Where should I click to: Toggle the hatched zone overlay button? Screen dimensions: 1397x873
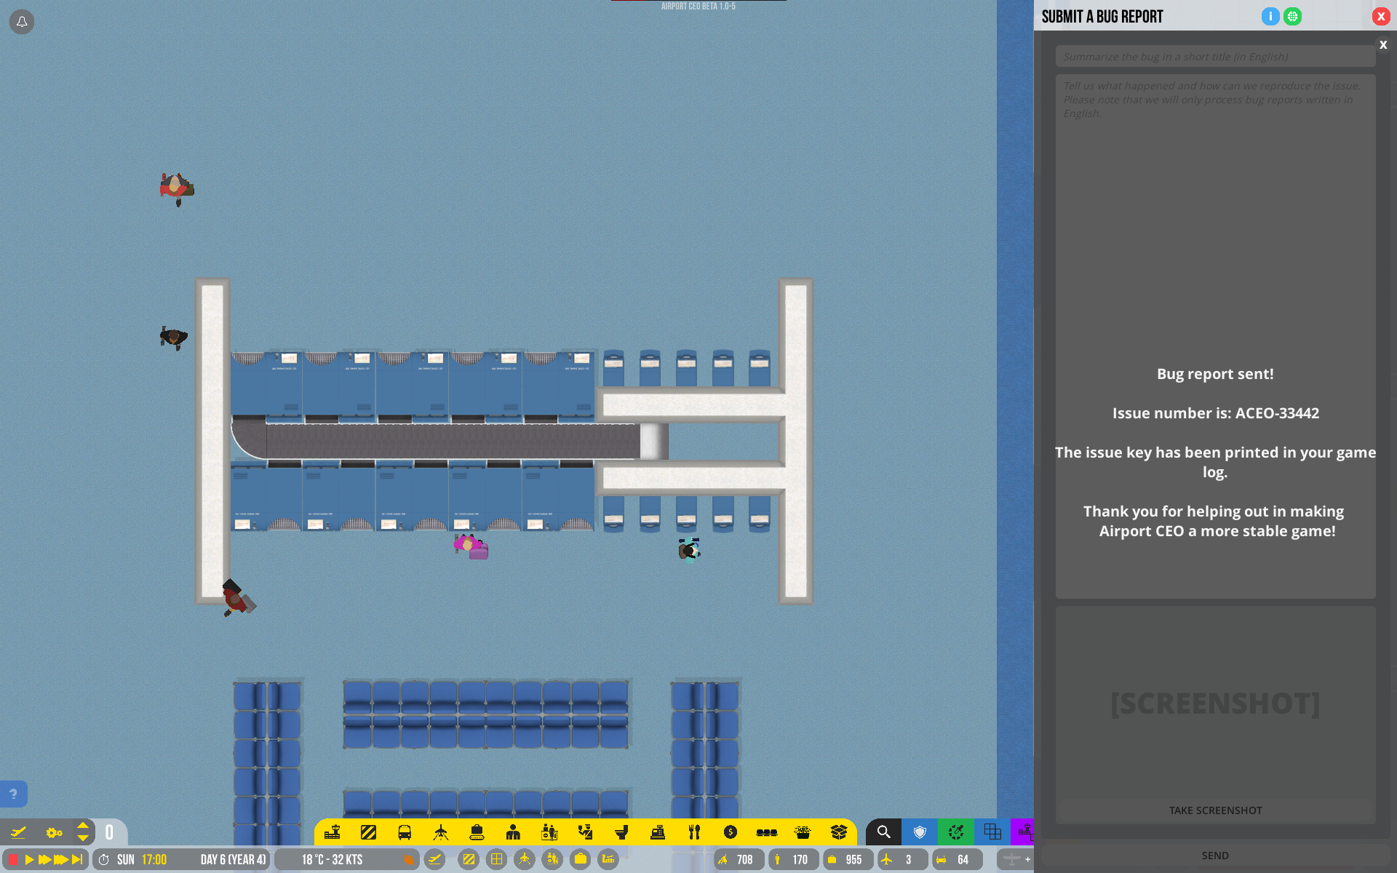click(469, 859)
